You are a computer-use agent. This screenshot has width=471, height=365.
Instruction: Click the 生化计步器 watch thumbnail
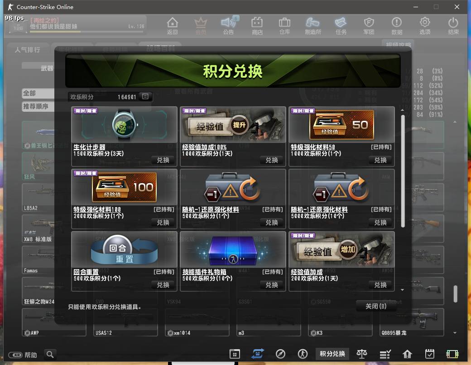click(125, 124)
